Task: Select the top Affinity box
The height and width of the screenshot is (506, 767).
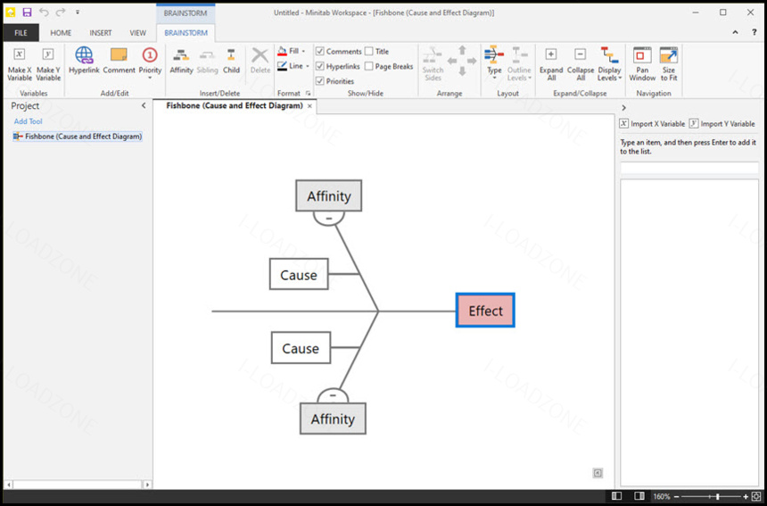Action: coord(329,195)
